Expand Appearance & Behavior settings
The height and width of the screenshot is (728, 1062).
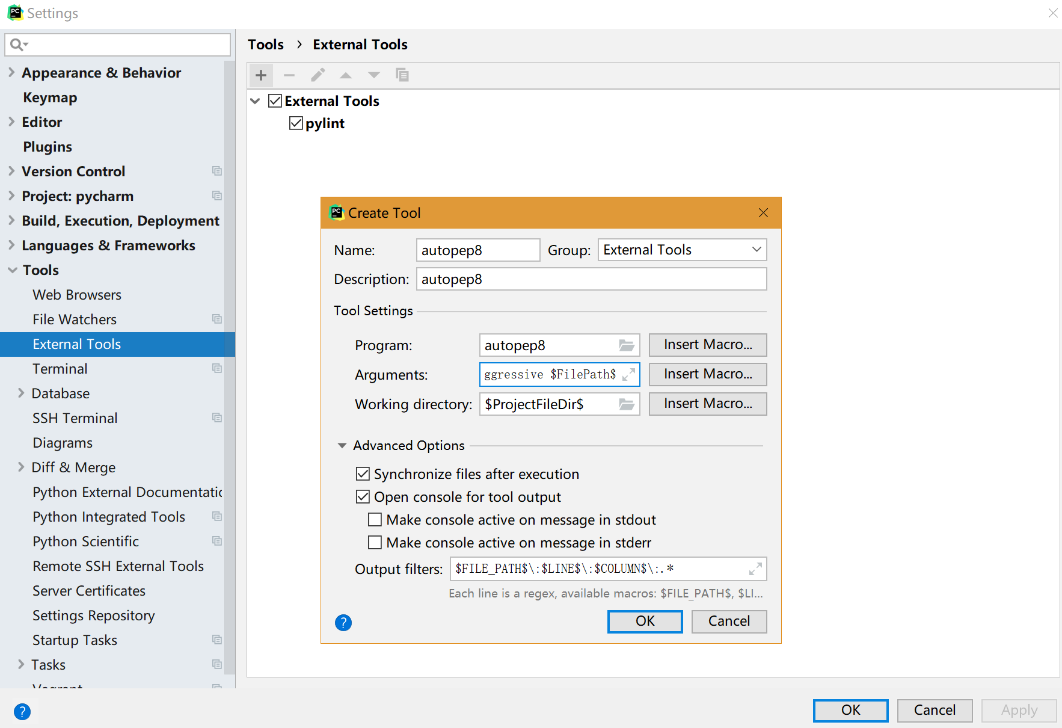(11, 72)
